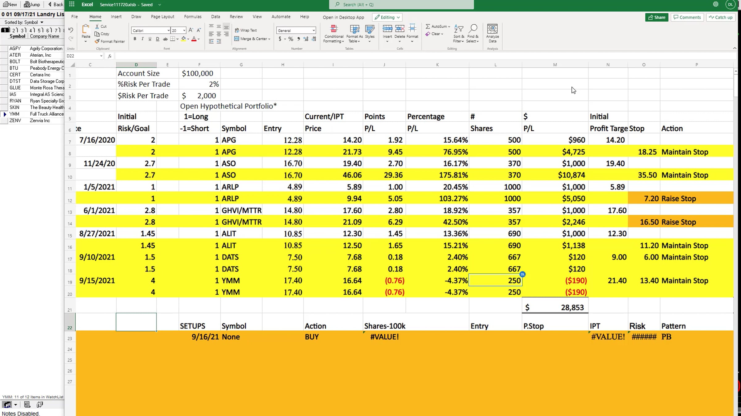Switch to the Formulas tab
The image size is (741, 416).
coord(193,17)
